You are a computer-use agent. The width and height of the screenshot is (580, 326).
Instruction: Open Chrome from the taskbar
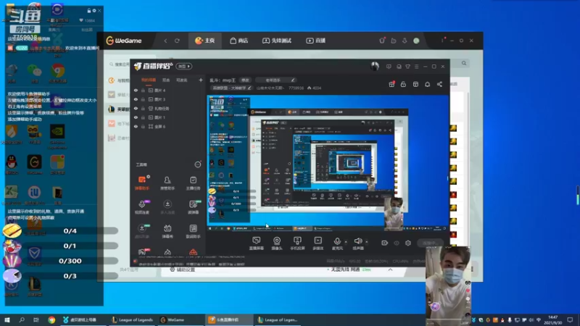51,319
